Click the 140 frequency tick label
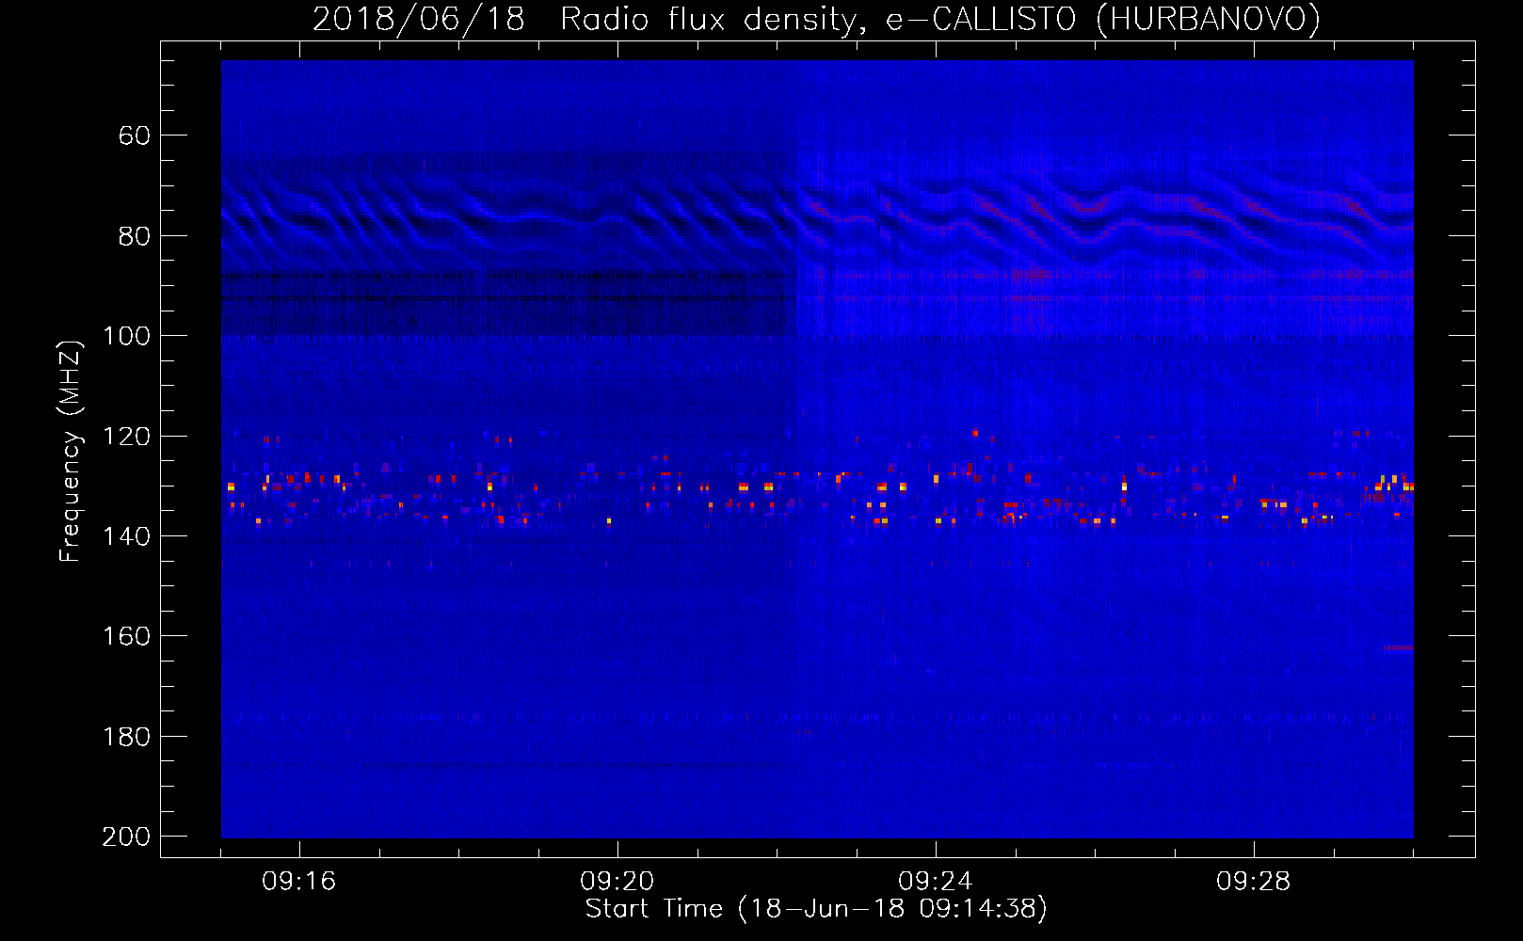Viewport: 1523px width, 941px height. tap(126, 536)
